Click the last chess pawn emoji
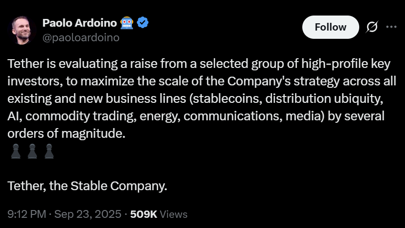Image resolution: width=405 pixels, height=228 pixels. tap(48, 152)
